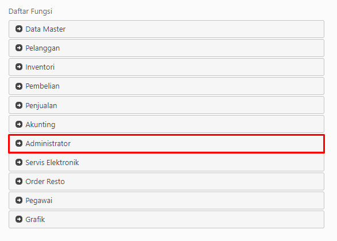Click the arrow icon beside Inventori
This screenshot has width=337, height=241.
pyautogui.click(x=19, y=67)
